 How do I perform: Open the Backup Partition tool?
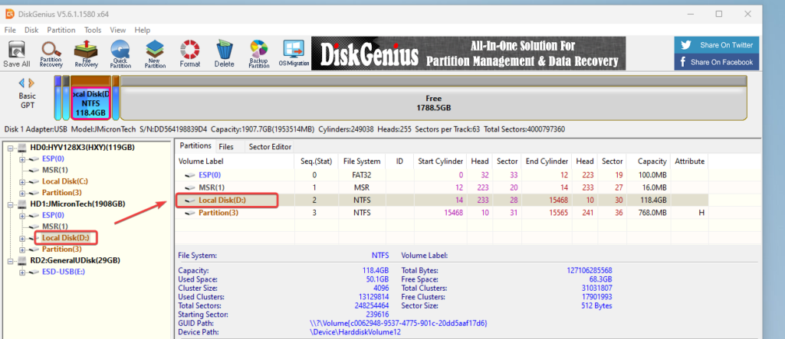click(x=259, y=54)
